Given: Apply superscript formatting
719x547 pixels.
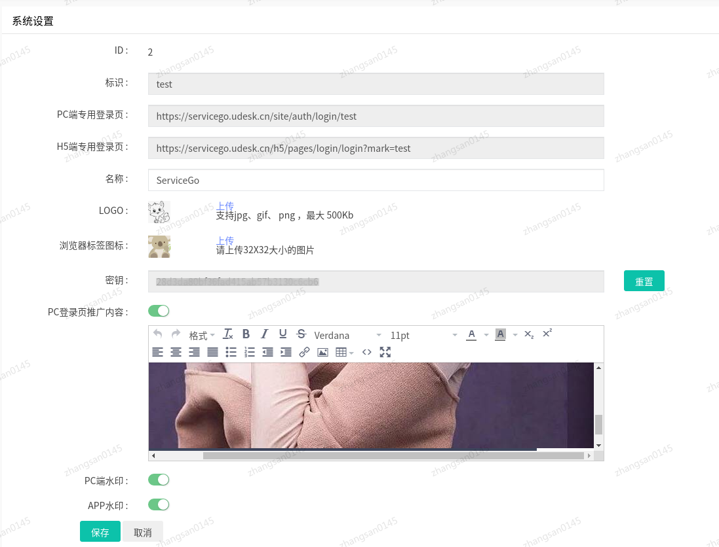Looking at the screenshot, I should tap(547, 334).
